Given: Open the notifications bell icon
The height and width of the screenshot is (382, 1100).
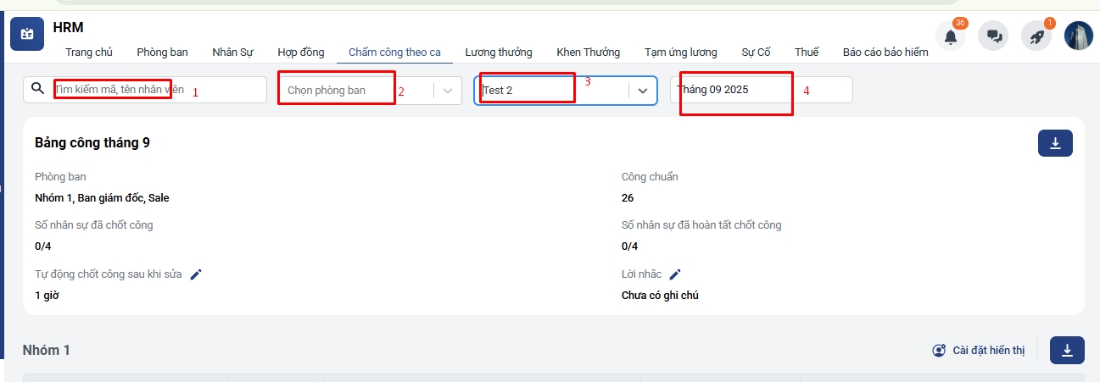Looking at the screenshot, I should (950, 36).
